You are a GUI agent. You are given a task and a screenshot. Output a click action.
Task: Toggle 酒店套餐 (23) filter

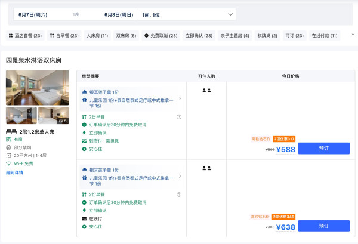[25, 36]
